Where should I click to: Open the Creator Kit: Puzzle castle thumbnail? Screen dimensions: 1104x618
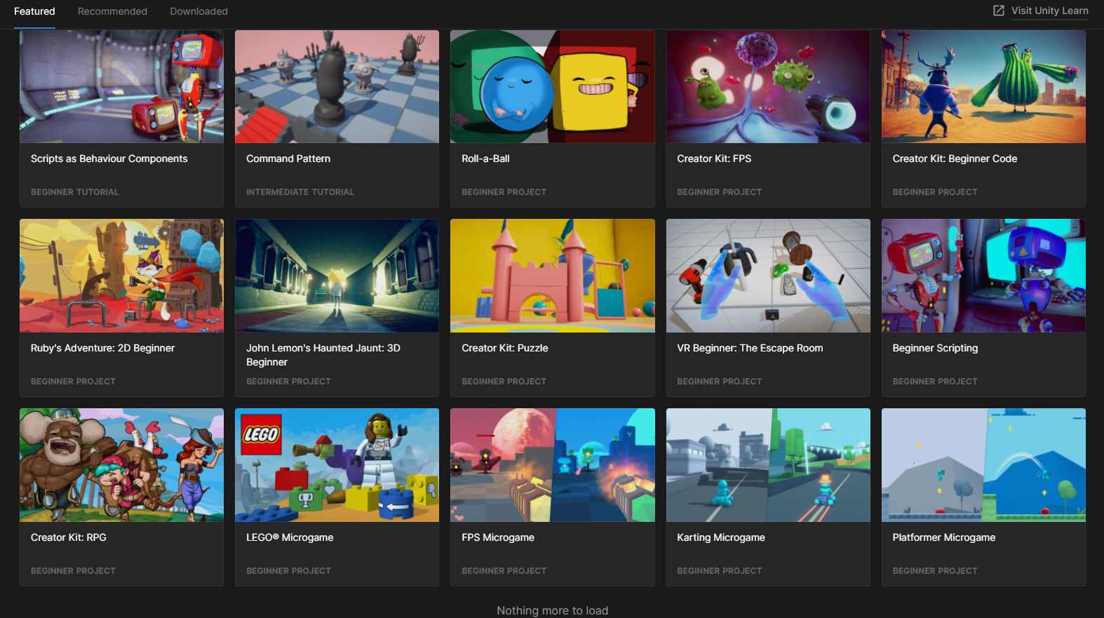point(553,276)
